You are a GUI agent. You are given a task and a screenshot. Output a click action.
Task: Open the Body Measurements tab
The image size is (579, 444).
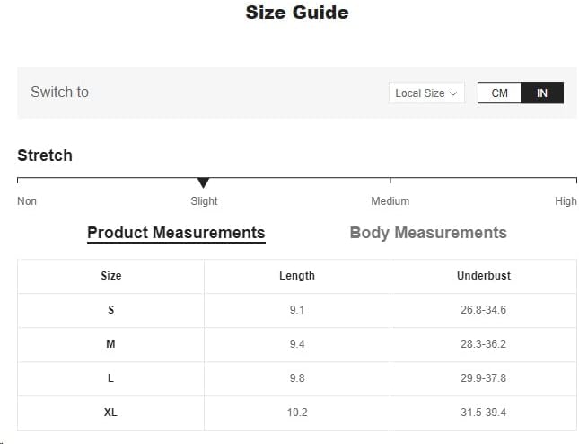pyautogui.click(x=427, y=233)
